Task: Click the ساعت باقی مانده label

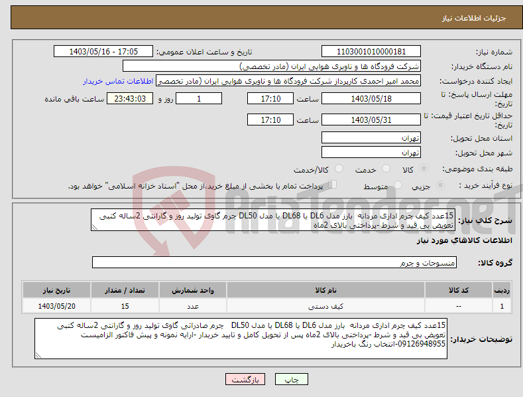Action: tap(74, 100)
